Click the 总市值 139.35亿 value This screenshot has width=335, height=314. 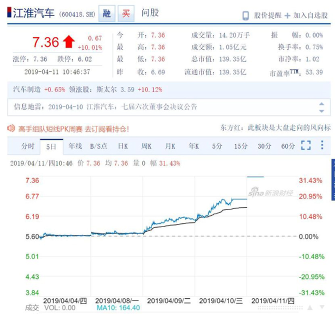232,59
